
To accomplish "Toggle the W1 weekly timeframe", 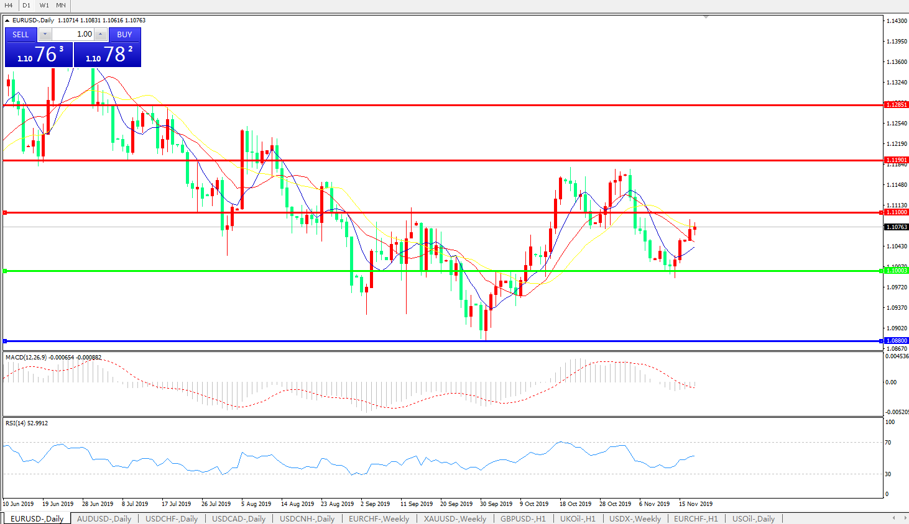I will (x=44, y=5).
